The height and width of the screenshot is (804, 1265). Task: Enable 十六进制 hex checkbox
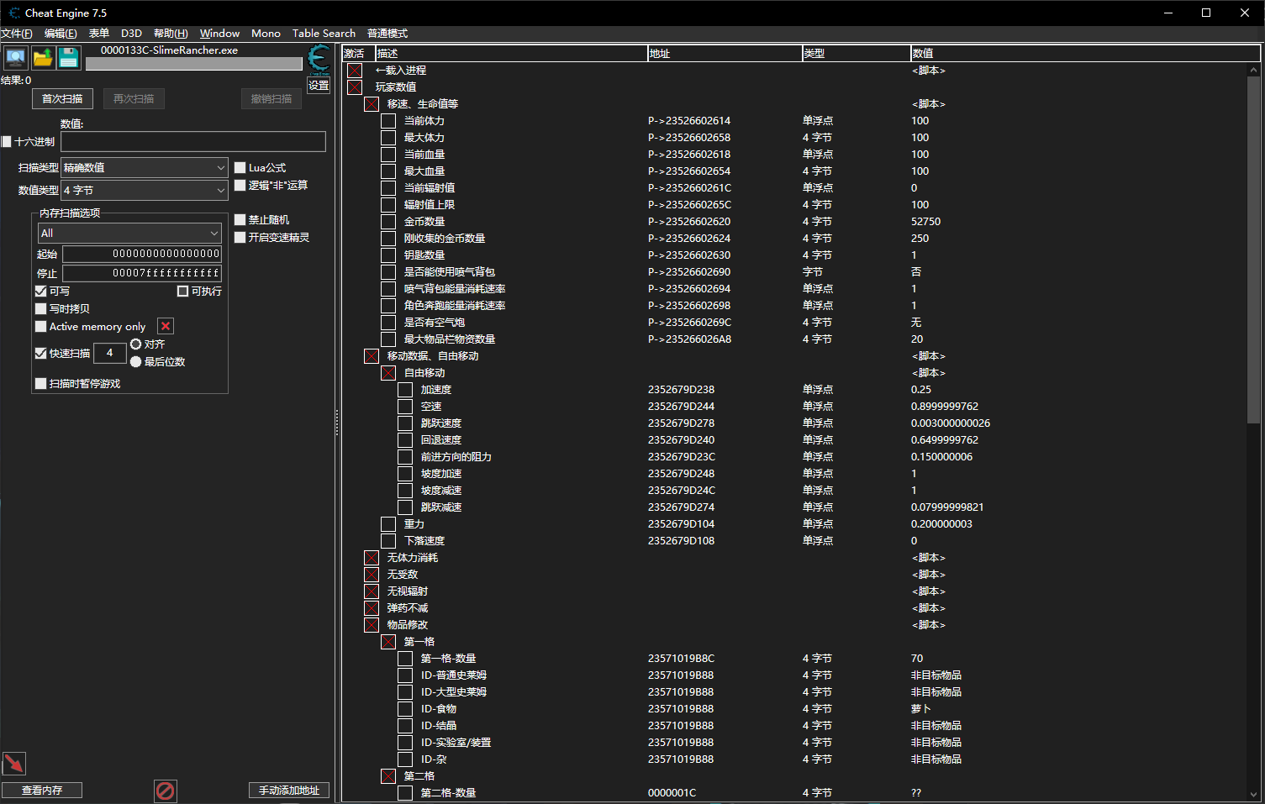click(7, 142)
